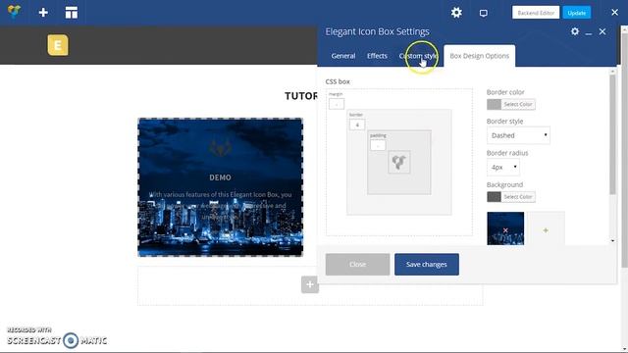
Task: Click the Backend Editor button
Action: pyautogui.click(x=536, y=13)
